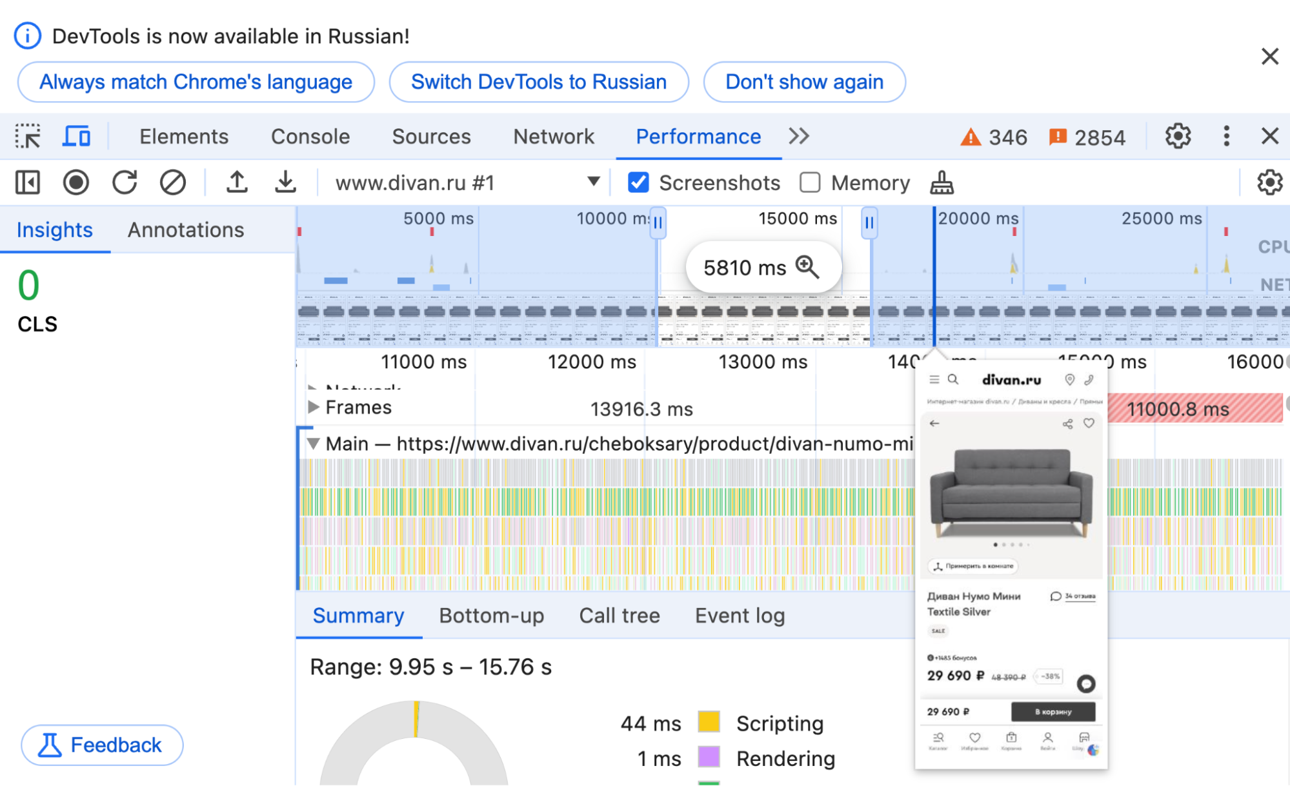Enable the Memory checkbox
The image size is (1290, 786).
point(810,183)
